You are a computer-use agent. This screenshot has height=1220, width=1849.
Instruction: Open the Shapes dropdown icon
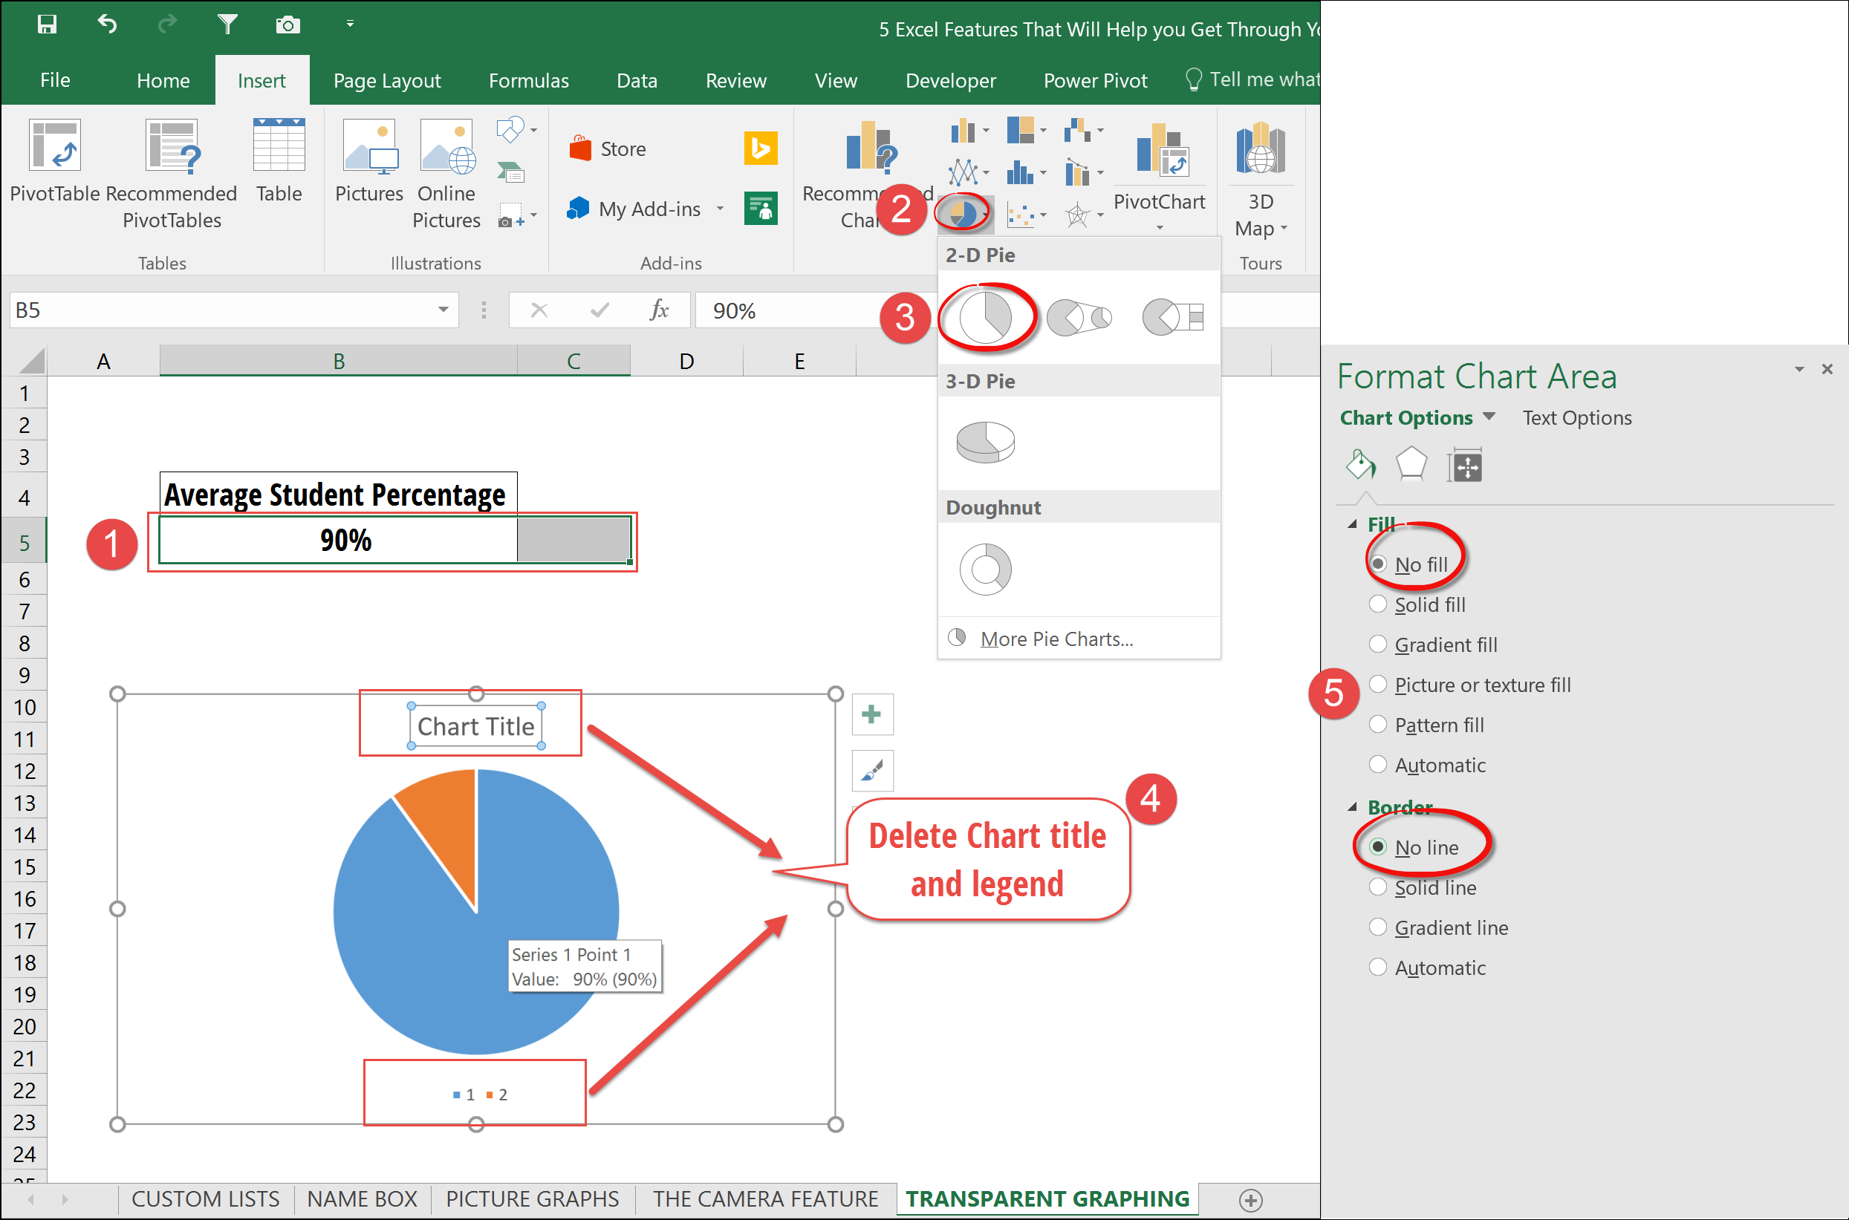coord(516,129)
